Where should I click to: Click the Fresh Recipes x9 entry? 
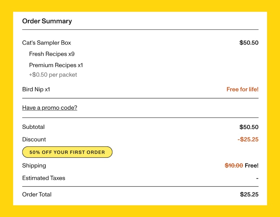pyautogui.click(x=52, y=54)
